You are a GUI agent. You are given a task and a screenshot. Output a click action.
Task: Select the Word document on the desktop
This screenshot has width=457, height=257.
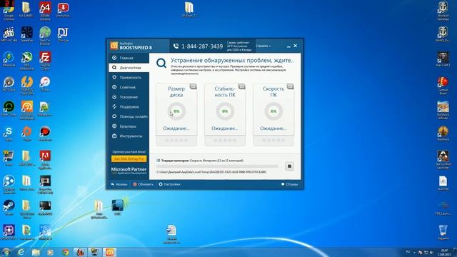(x=171, y=234)
